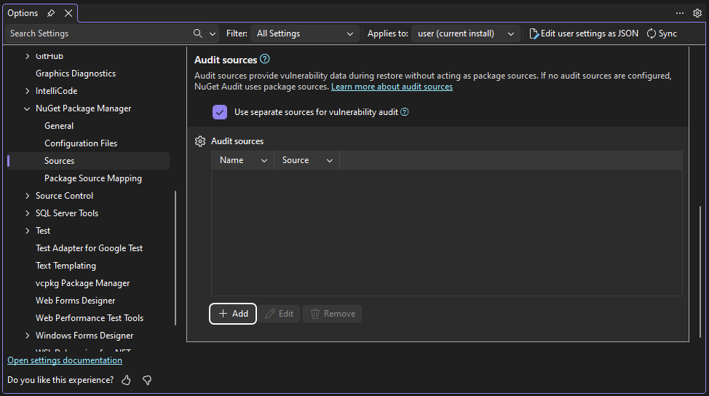This screenshot has width=709, height=396.
Task: Click the Edit user settings as JSON button
Action: tap(584, 33)
